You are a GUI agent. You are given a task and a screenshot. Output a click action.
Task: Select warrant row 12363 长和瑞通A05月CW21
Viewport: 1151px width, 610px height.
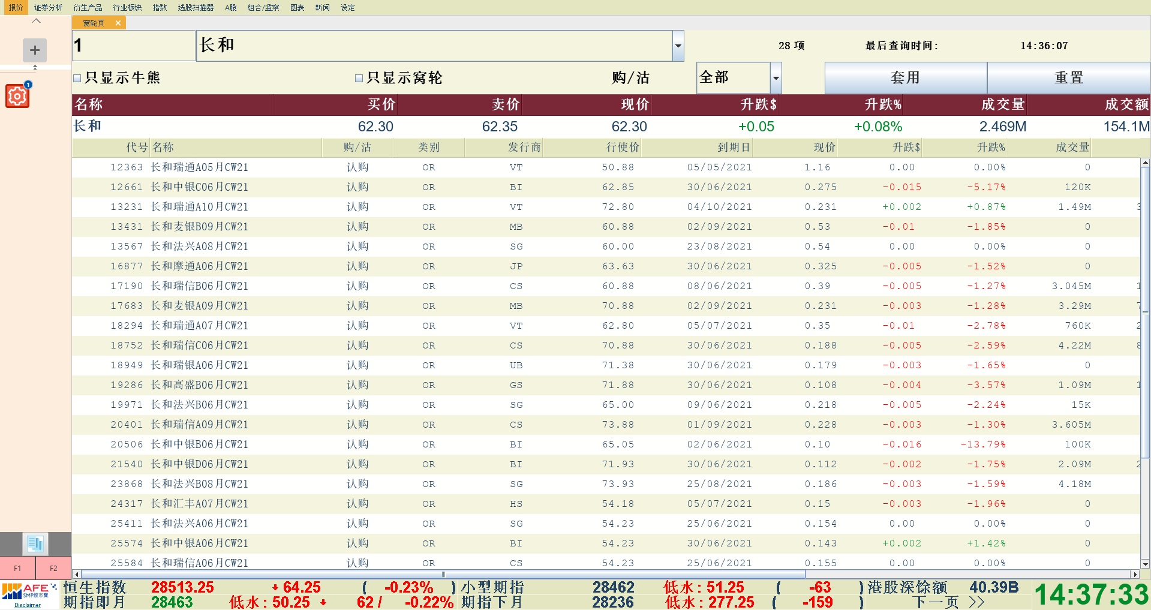tap(606, 167)
